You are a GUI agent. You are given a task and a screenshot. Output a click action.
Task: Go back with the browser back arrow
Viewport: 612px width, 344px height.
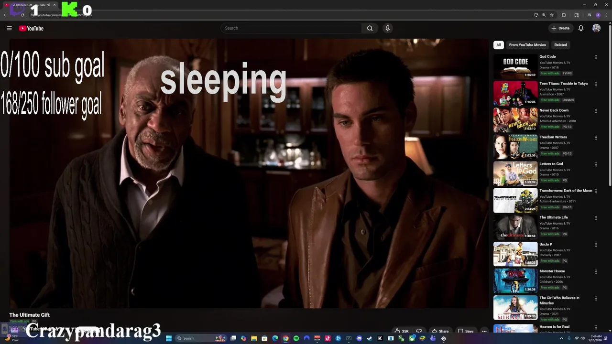[x=5, y=15]
